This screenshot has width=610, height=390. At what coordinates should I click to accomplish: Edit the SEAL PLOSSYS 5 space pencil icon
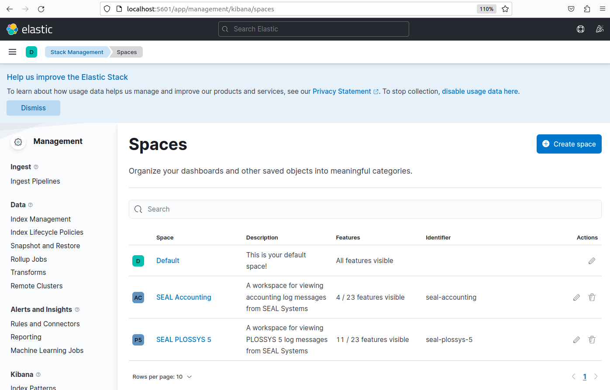[x=576, y=339]
